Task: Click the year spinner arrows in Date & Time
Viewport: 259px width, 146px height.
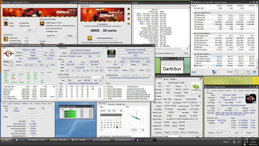Action: point(121,111)
